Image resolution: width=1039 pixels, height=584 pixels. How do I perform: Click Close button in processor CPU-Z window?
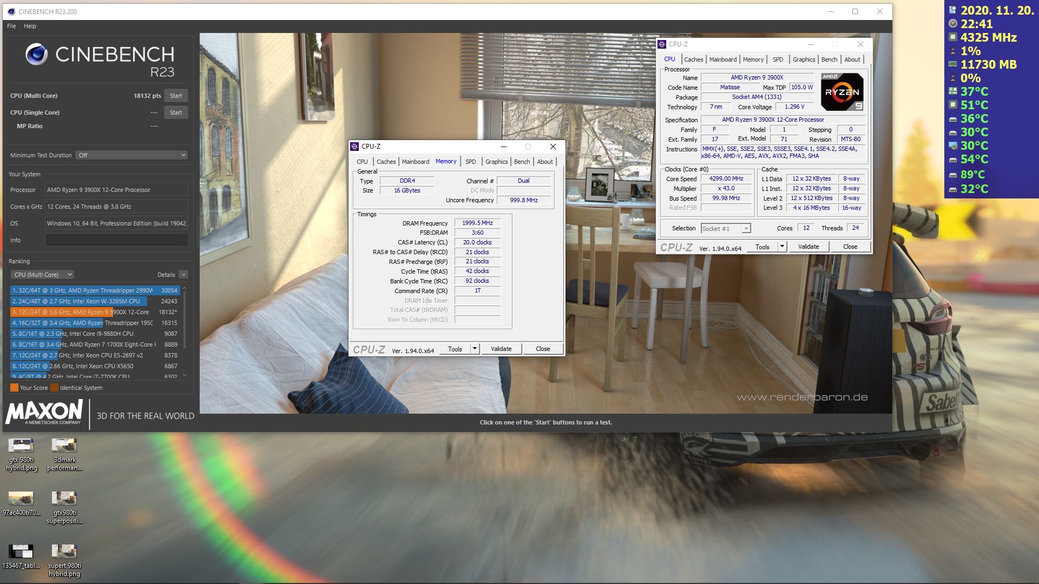point(850,247)
